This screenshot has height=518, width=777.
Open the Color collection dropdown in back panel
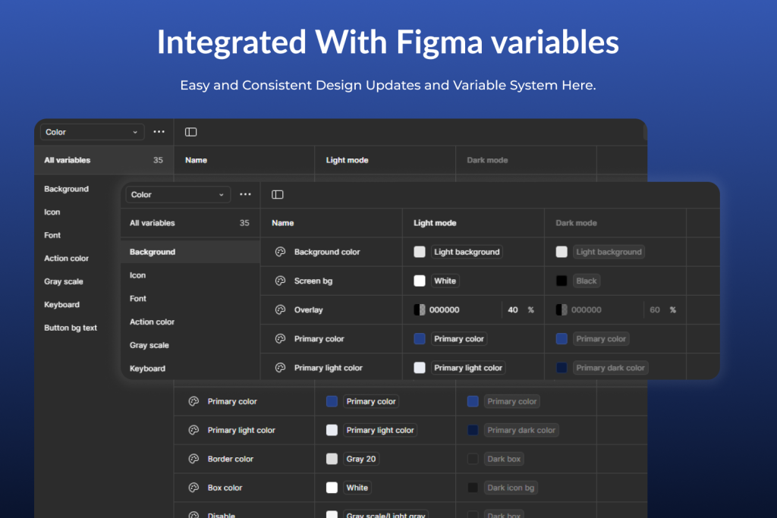click(x=92, y=132)
